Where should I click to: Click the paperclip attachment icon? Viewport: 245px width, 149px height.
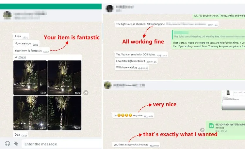[x=16, y=143]
